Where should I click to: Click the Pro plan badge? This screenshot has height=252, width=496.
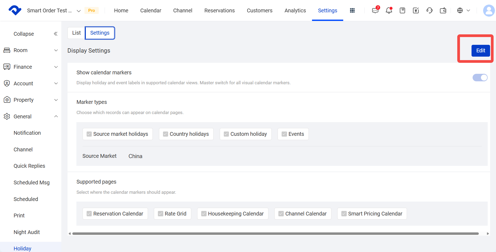point(91,10)
